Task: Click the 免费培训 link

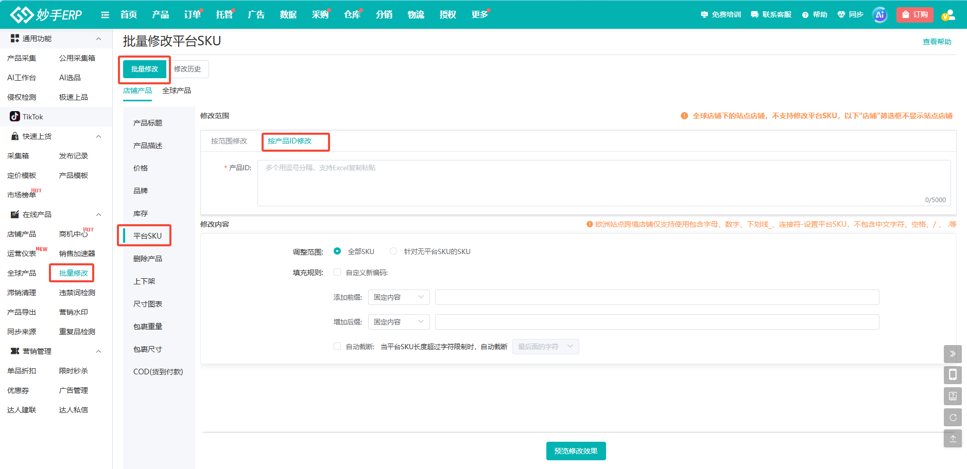Action: point(721,15)
